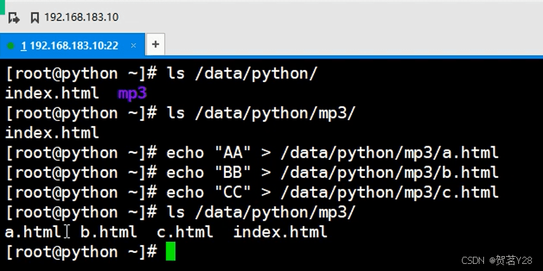Click the first ls /data/python/ command
543x271 pixels.
tap(242, 74)
